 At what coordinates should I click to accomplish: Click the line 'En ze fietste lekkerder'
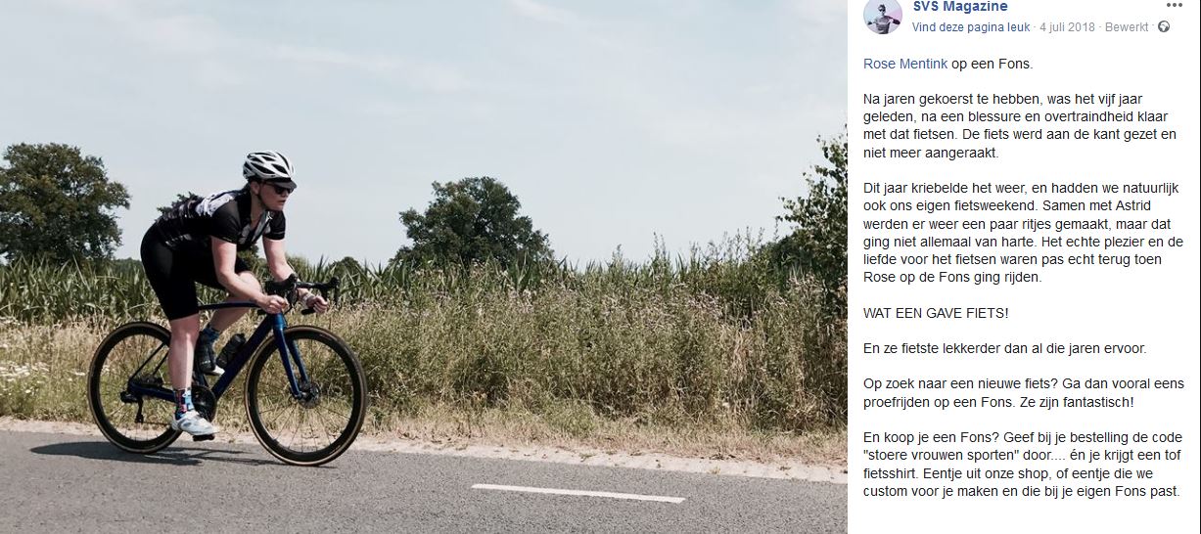click(x=1004, y=348)
